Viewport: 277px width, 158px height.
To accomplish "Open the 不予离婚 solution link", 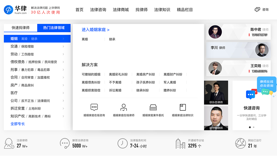I will [115, 82].
